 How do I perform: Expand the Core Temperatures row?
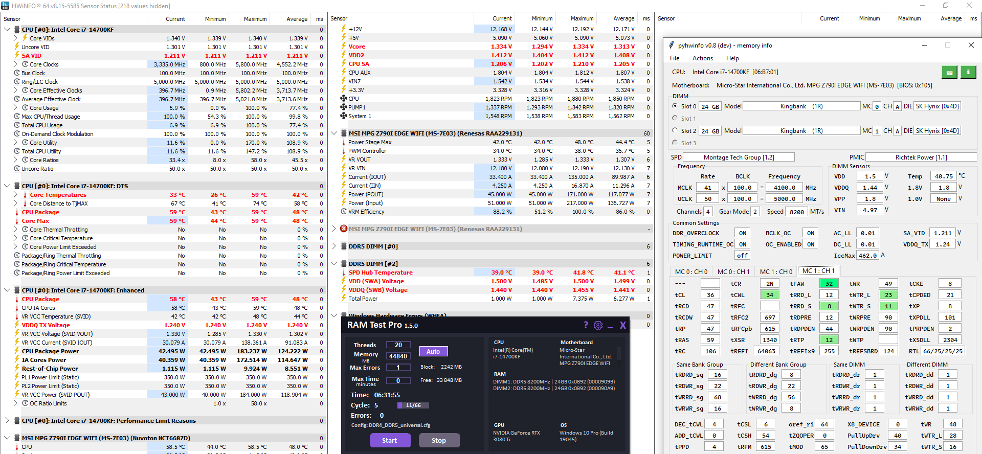tap(15, 195)
